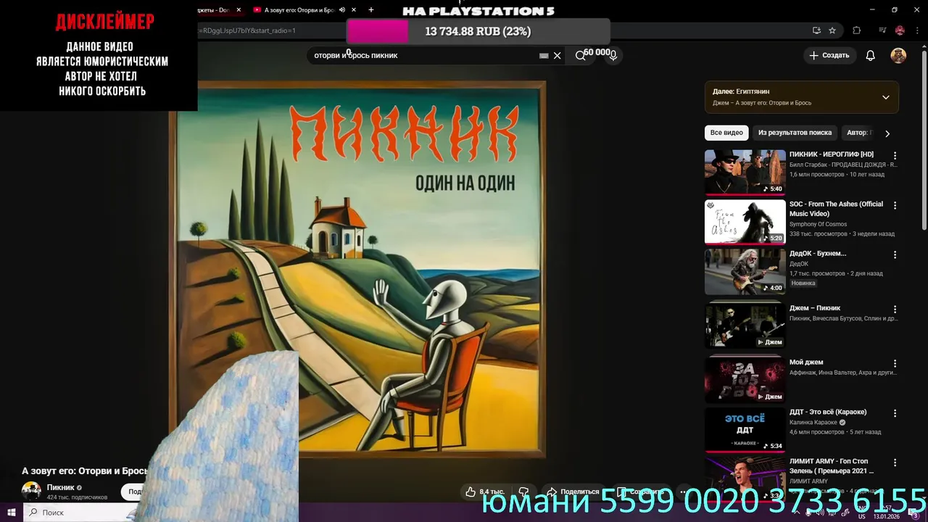This screenshot has width=928, height=522.
Task: Click 'Мой джем' playlist title
Action: pyautogui.click(x=806, y=362)
